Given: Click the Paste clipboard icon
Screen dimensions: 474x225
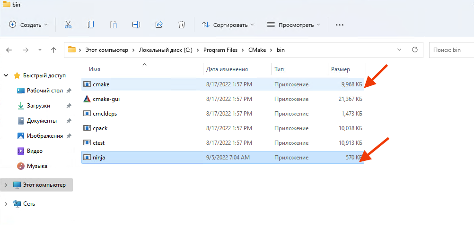Looking at the screenshot, I should click(114, 25).
